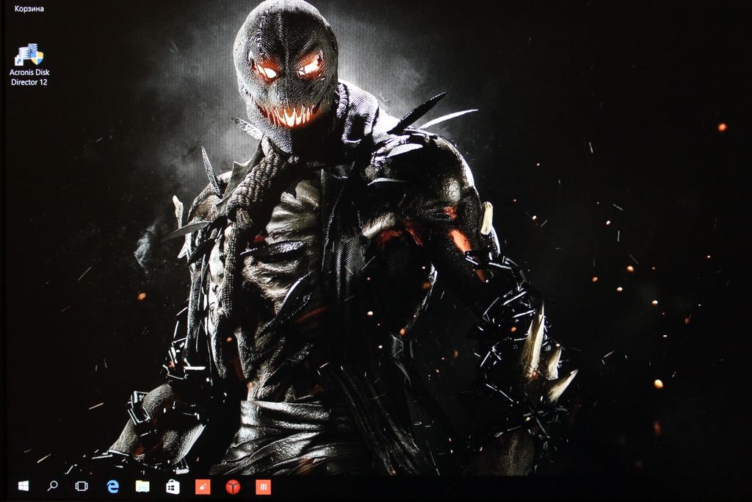
Task: Open the Windows Store from the taskbar
Action: pos(173,487)
